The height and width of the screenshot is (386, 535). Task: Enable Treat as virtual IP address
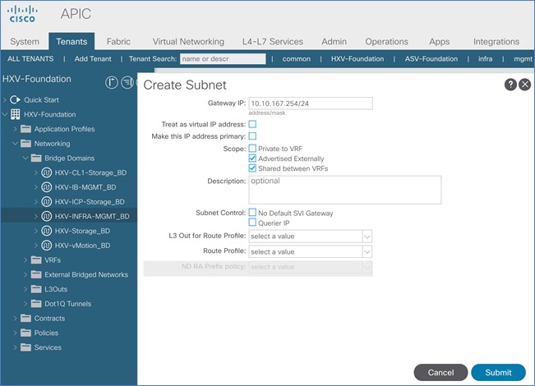(x=252, y=124)
